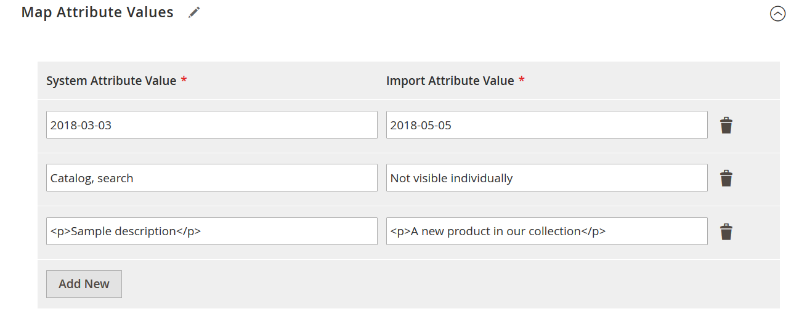The height and width of the screenshot is (314, 807).
Task: Click red asterisk next to System Attribute Value
Action: coord(184,81)
